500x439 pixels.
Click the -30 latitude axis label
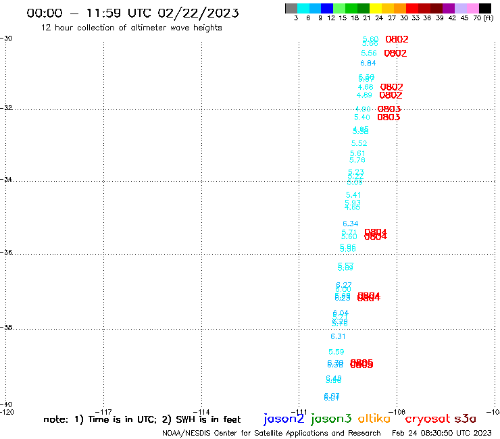coord(6,38)
